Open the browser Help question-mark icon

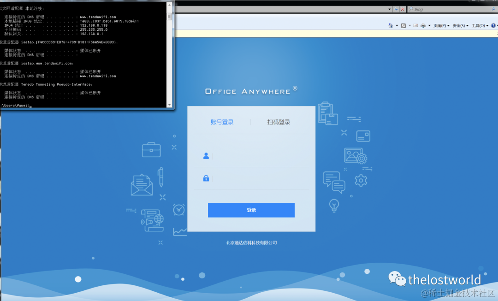[493, 26]
